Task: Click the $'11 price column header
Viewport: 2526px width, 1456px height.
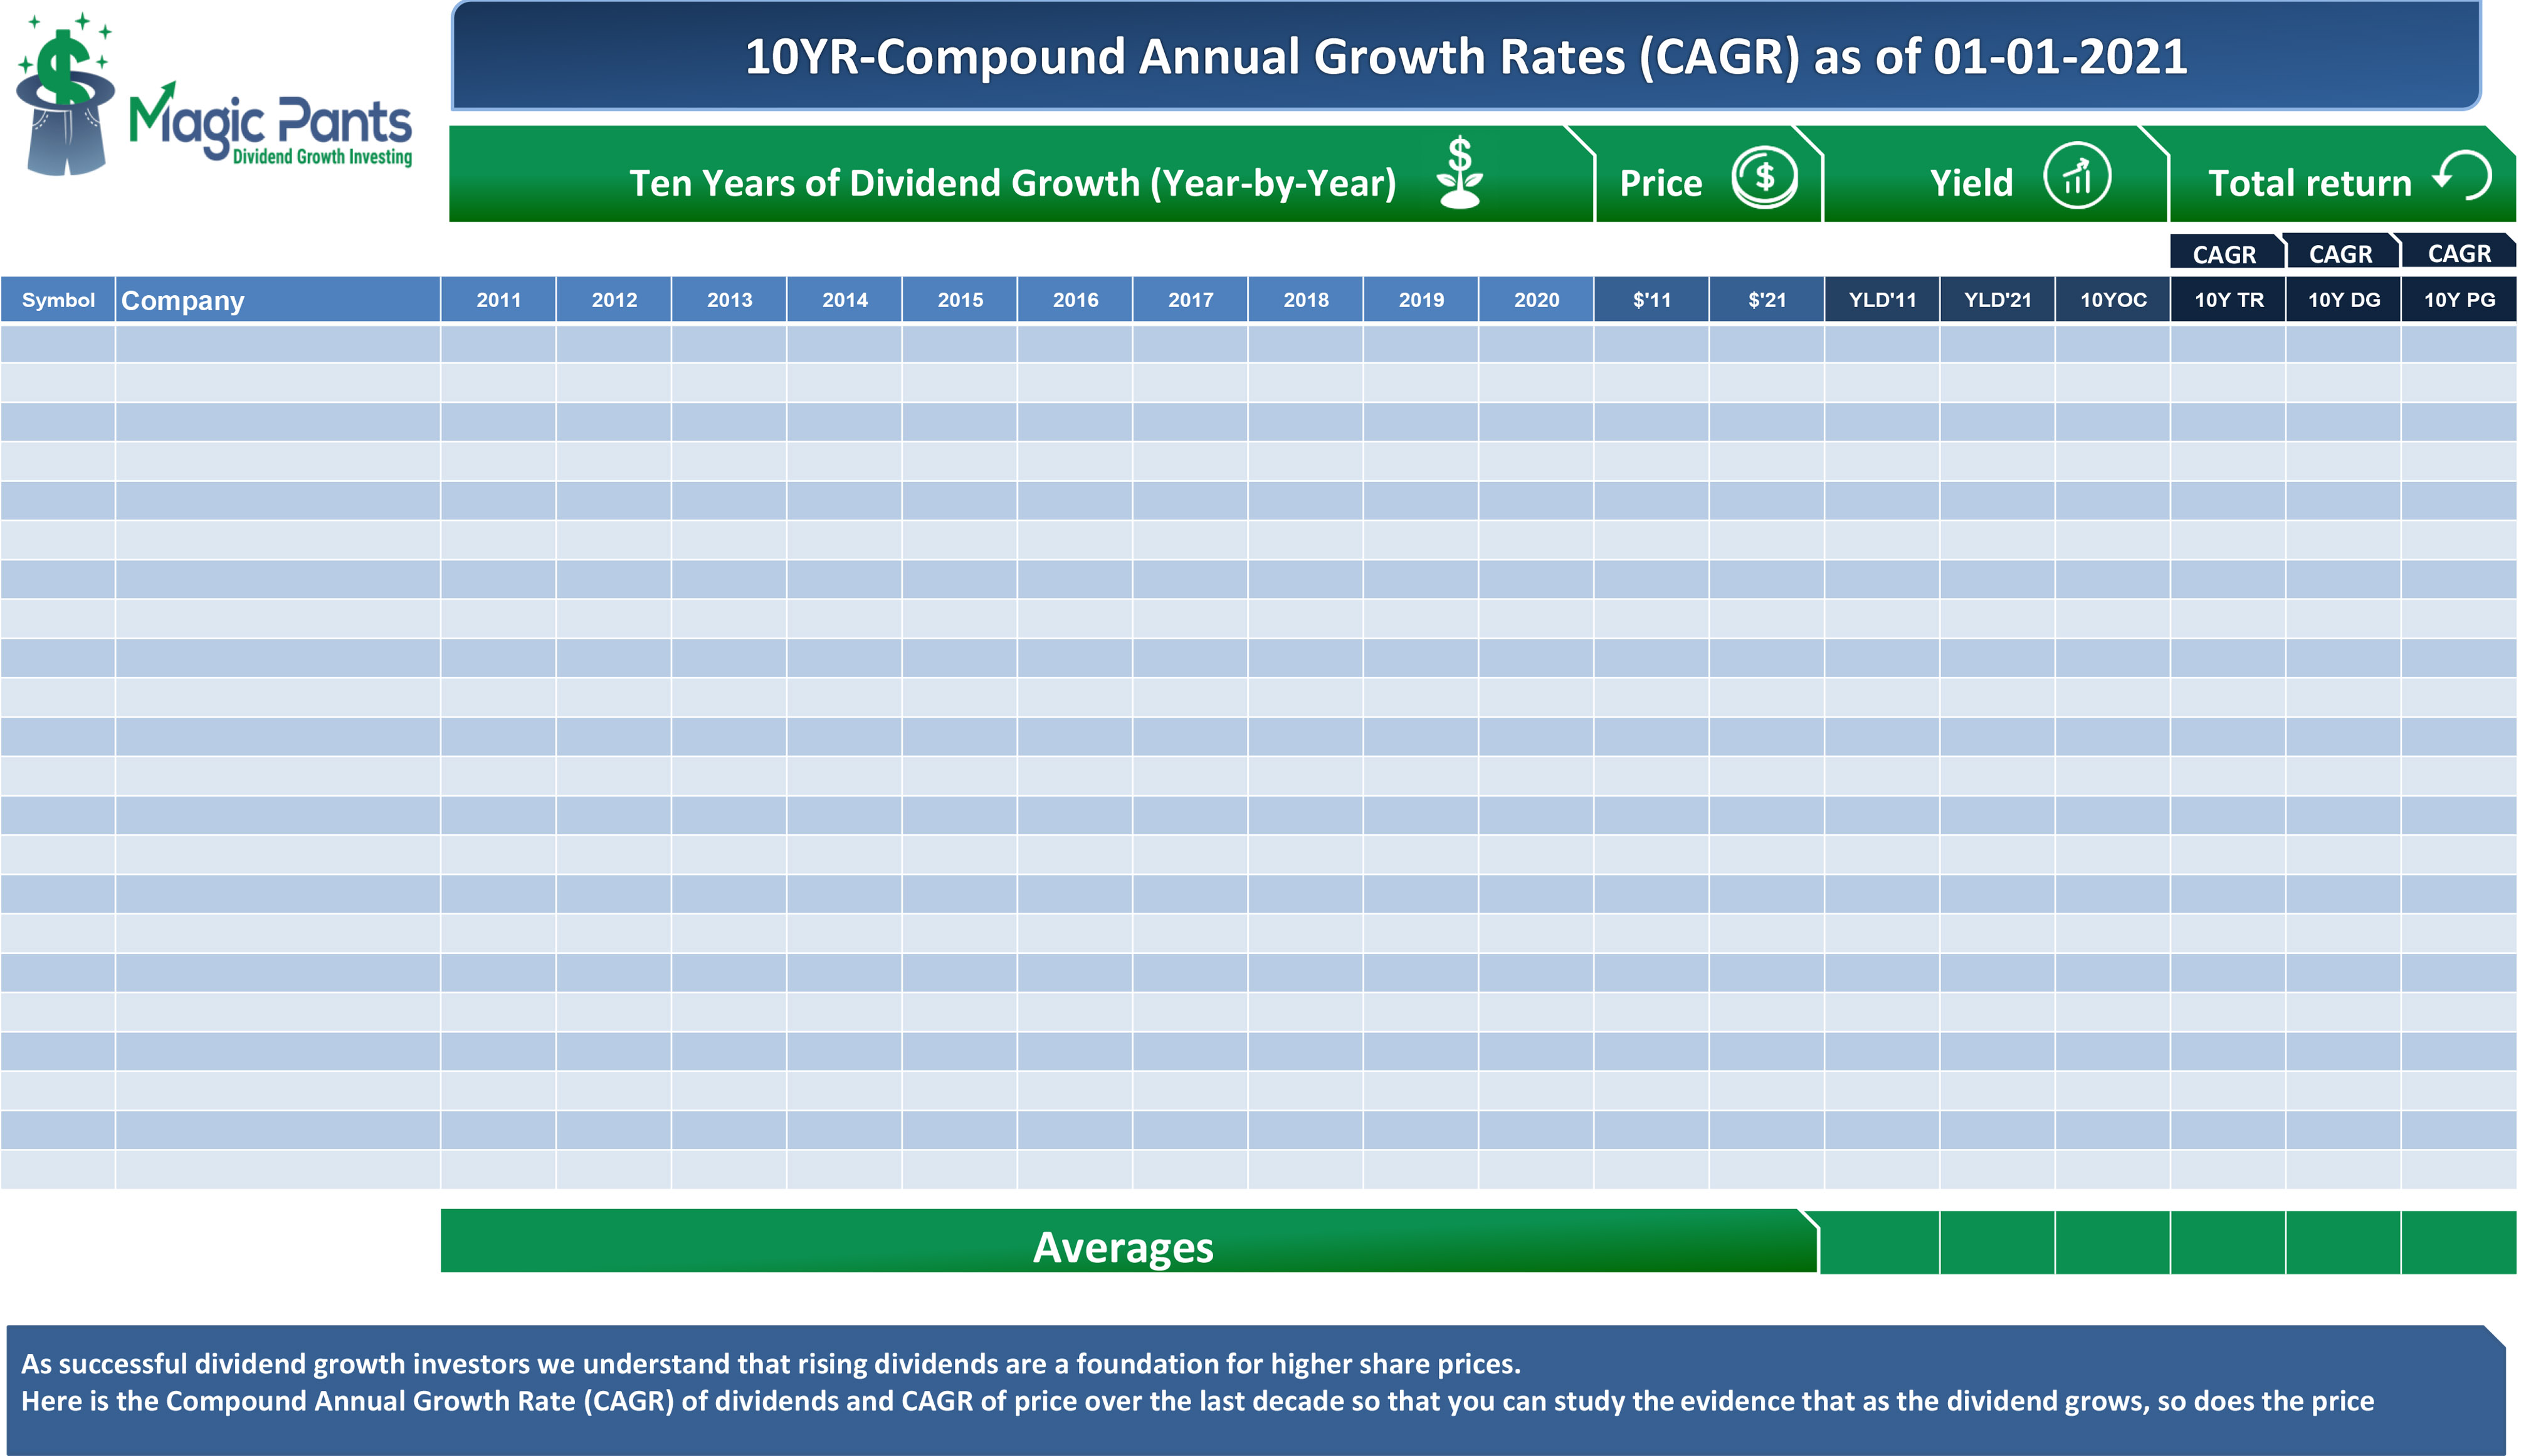Action: [1651, 300]
